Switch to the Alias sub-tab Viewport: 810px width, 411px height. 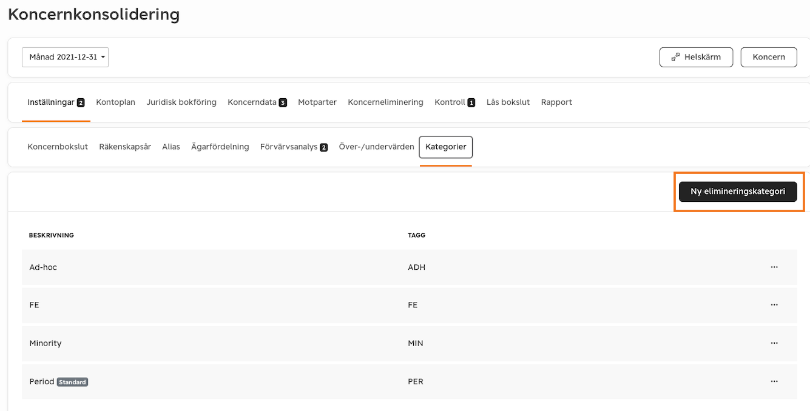171,147
